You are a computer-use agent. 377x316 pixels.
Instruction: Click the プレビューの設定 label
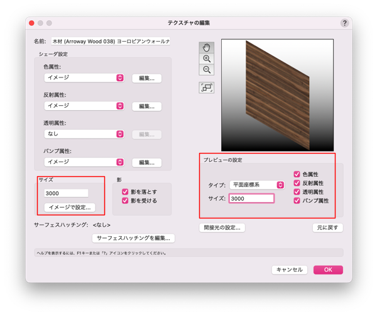click(222, 160)
